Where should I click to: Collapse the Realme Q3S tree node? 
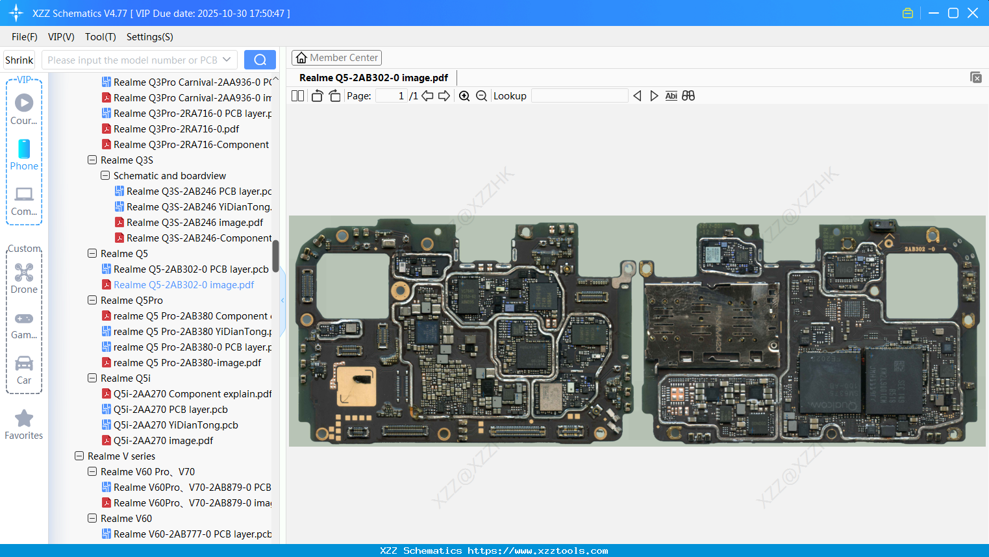(92, 160)
